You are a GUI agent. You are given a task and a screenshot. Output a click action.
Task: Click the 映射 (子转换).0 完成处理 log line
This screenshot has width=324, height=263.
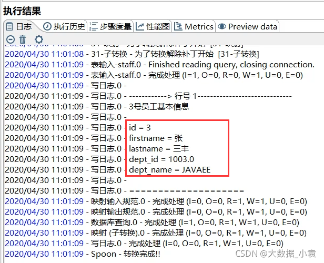coord(156,233)
